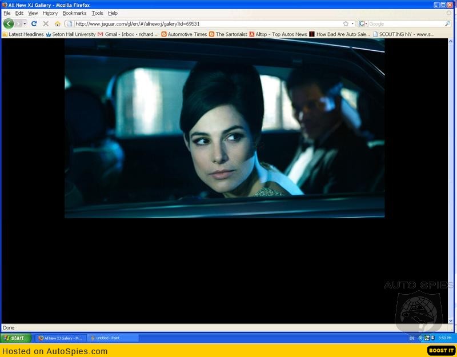
Task: Open the Help menu
Action: (x=113, y=13)
